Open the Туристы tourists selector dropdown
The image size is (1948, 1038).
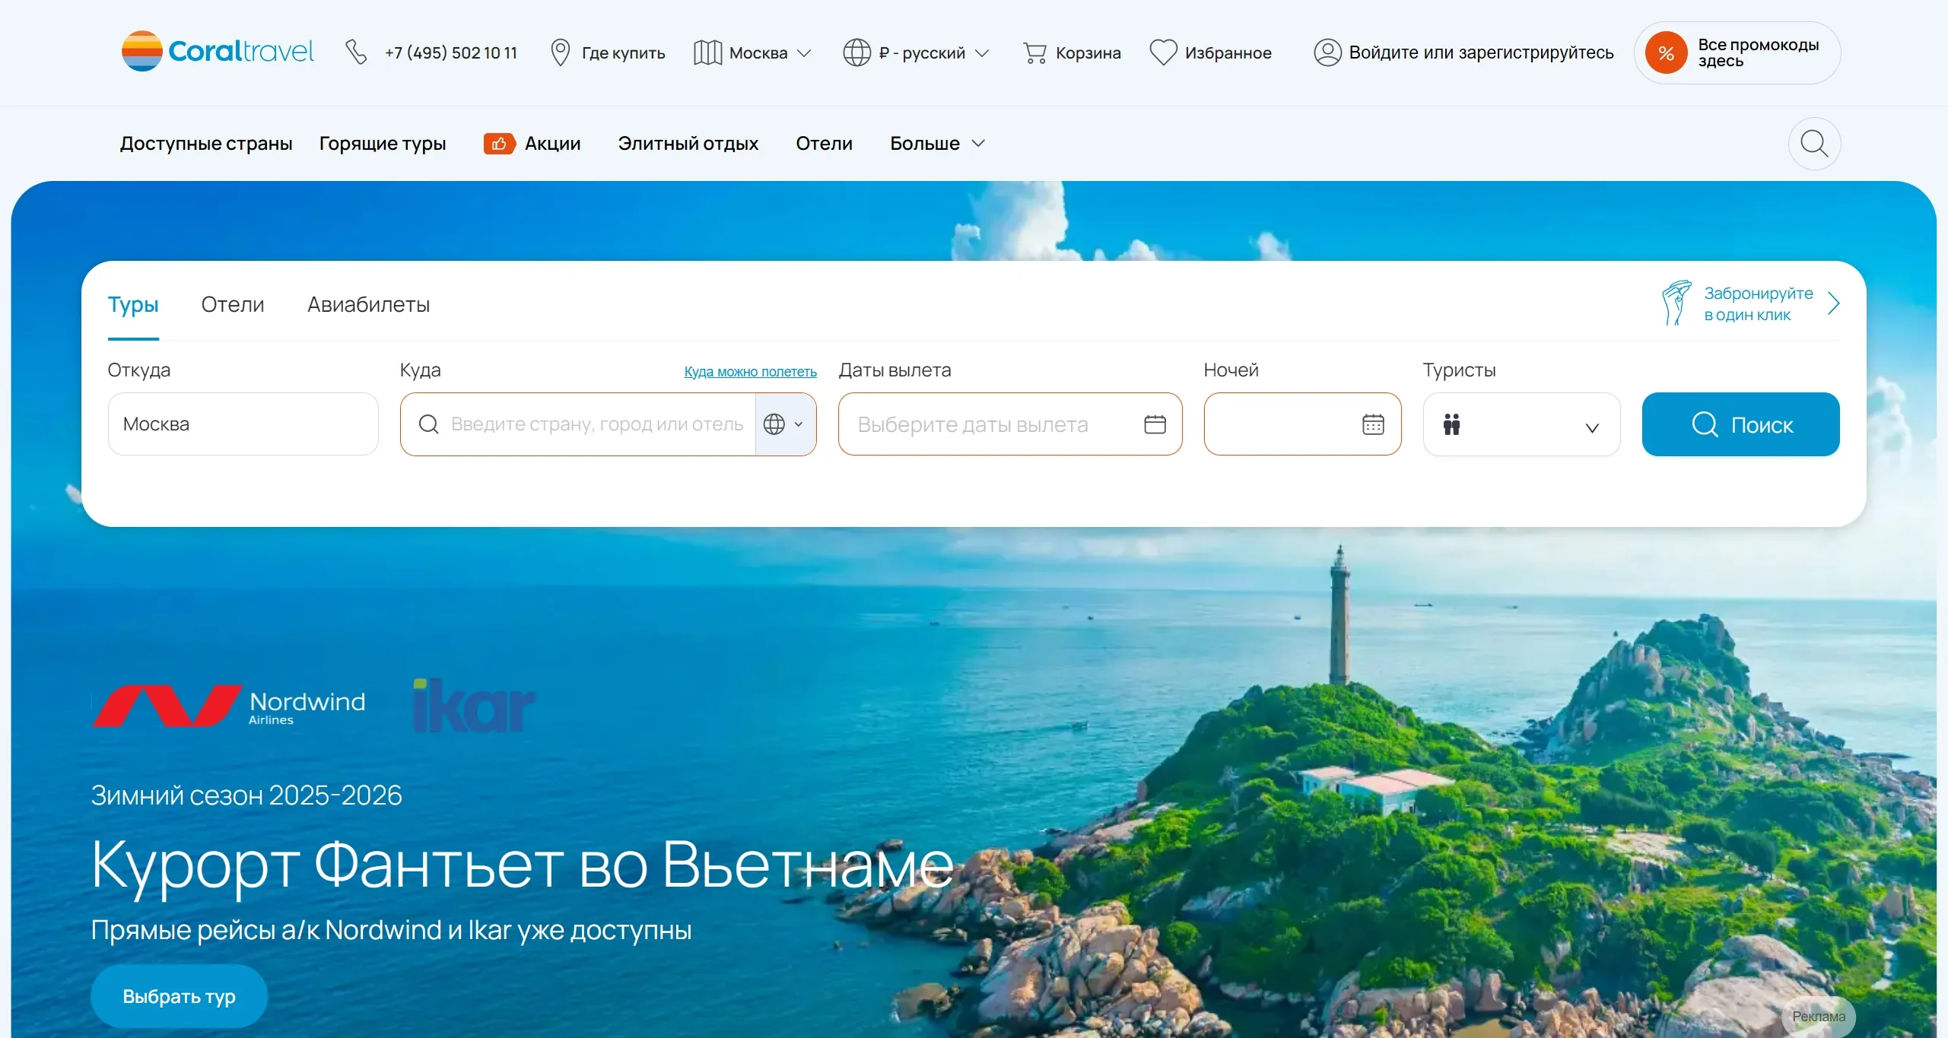point(1521,425)
